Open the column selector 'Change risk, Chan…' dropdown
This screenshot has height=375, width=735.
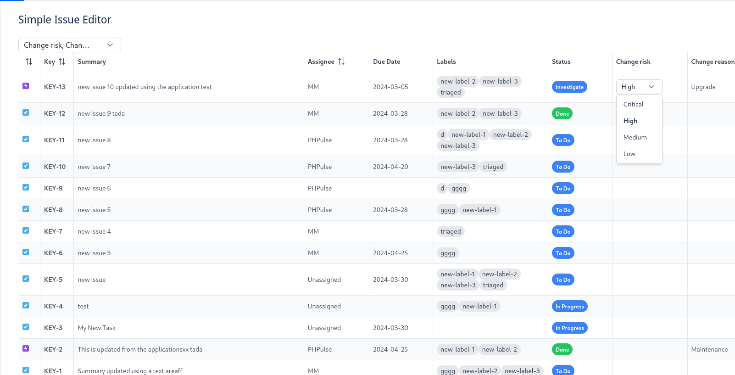pyautogui.click(x=70, y=45)
